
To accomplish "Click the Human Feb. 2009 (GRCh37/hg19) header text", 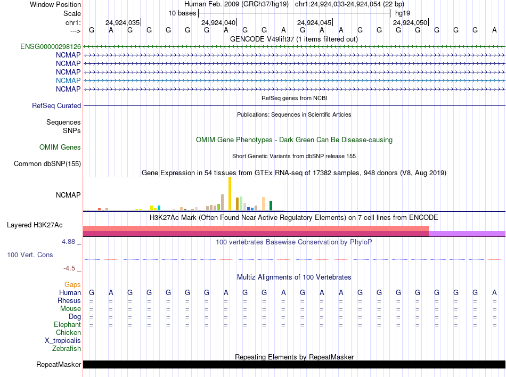I will click(x=236, y=4).
